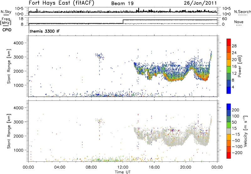Select the 'Power [dB]' colorbar title
Image resolution: width=251 pixels, height=174 pixels.
coord(240,66)
